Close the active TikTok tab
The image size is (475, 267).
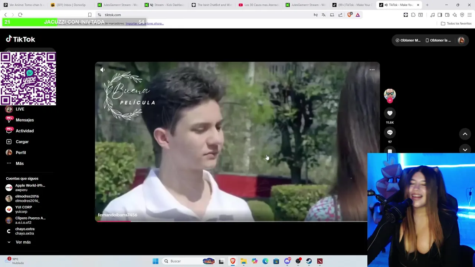tap(418, 5)
